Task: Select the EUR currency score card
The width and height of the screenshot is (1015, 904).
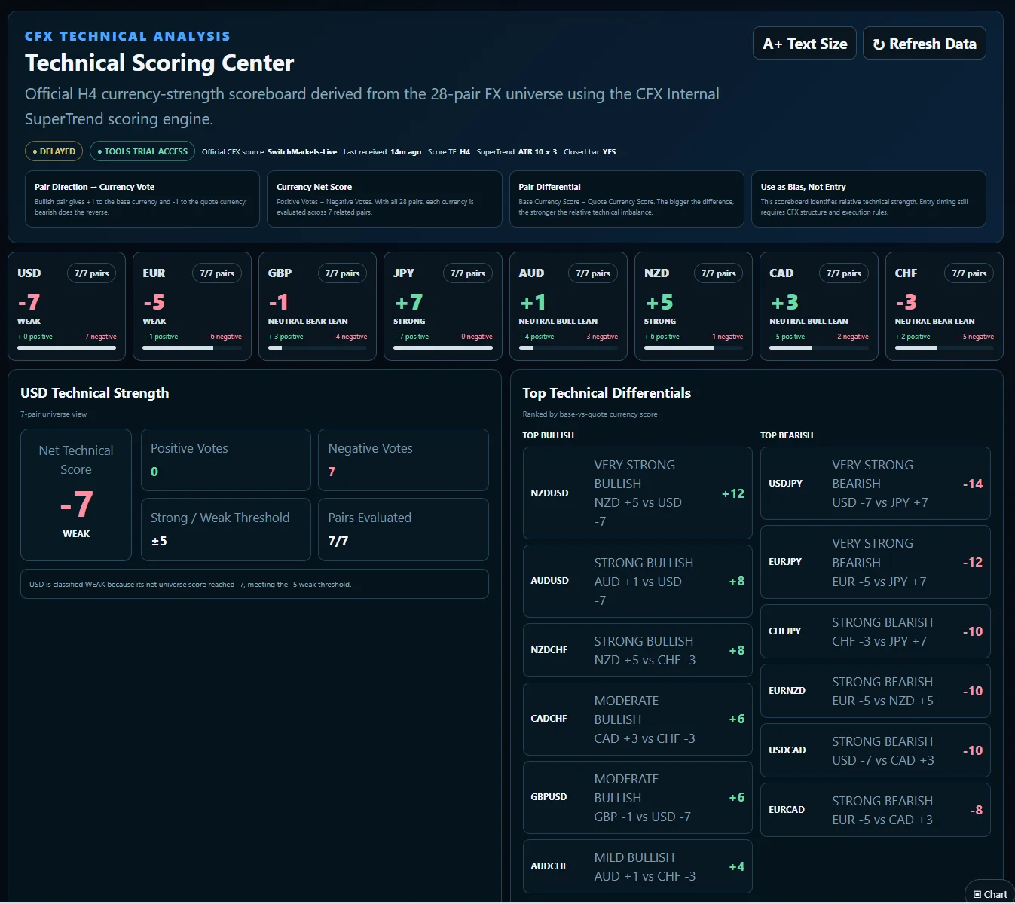Action: point(192,306)
